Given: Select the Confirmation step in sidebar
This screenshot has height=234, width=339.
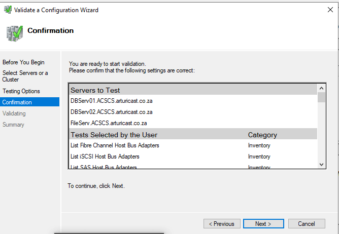Looking at the screenshot, I should click(x=17, y=102).
